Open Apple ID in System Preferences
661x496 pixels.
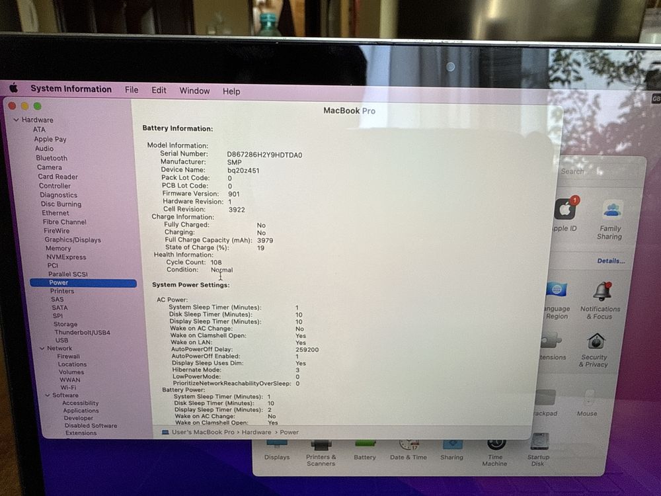(565, 215)
